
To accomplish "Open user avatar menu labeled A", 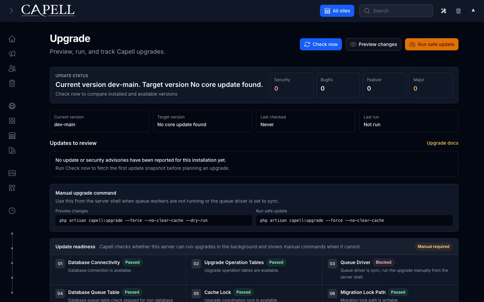I will coord(473,11).
